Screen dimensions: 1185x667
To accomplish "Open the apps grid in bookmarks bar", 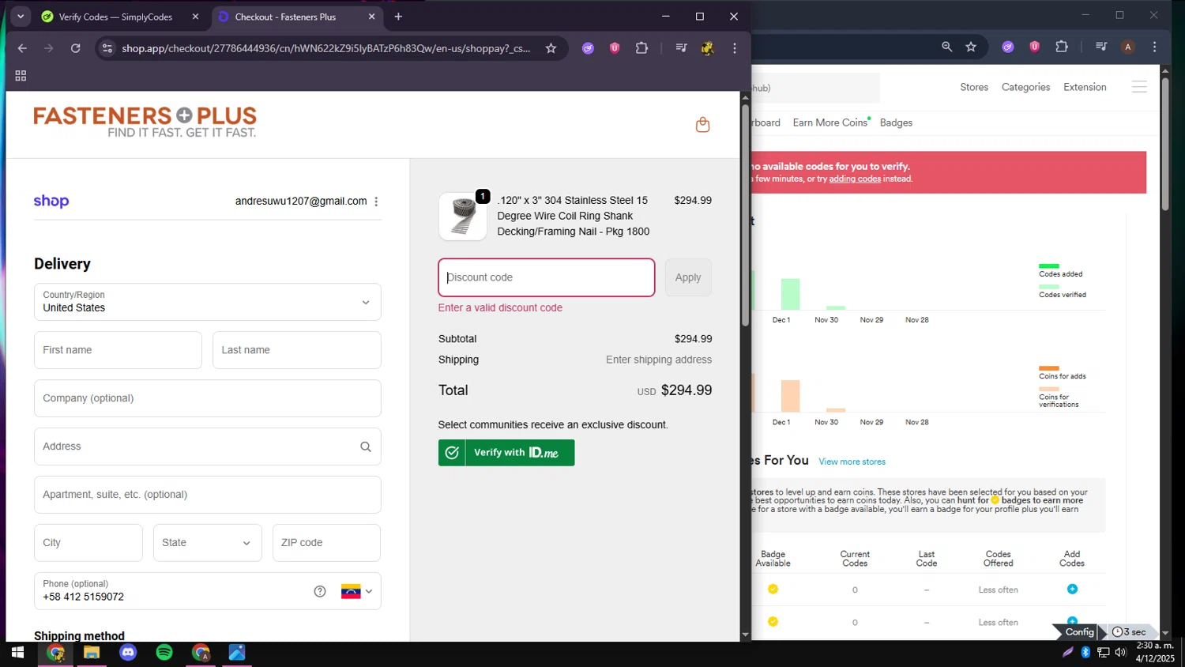I will [21, 76].
